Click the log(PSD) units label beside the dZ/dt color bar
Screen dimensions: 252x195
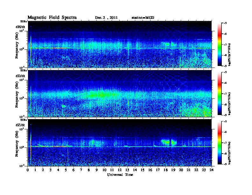click(x=229, y=153)
